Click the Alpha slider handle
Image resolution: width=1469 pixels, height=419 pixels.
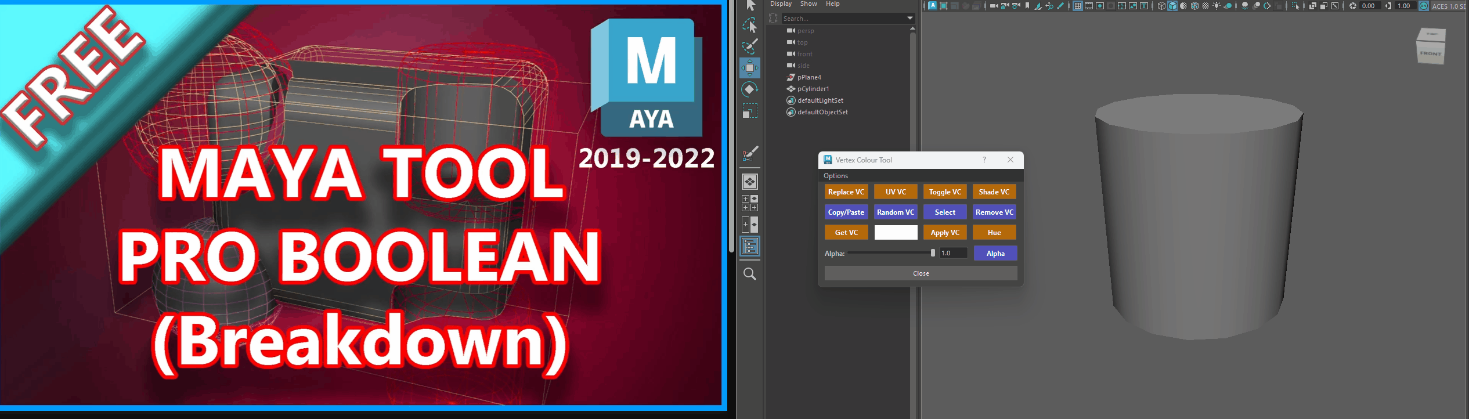tap(933, 253)
